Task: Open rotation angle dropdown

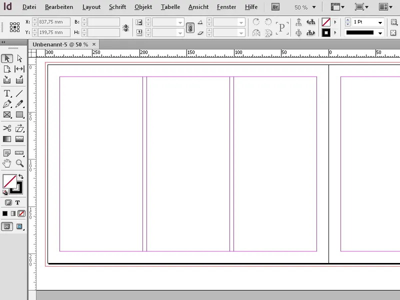Action: (241, 22)
